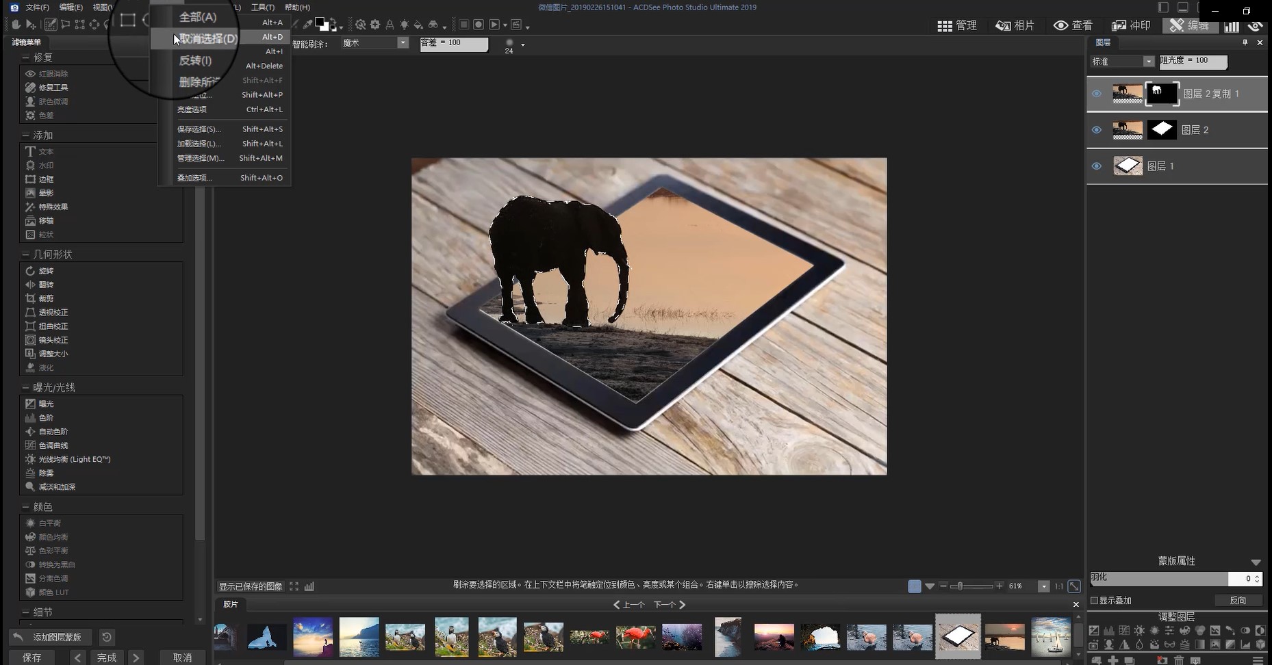Open the brush size dropdown arrow
1272x665 pixels.
tap(523, 45)
